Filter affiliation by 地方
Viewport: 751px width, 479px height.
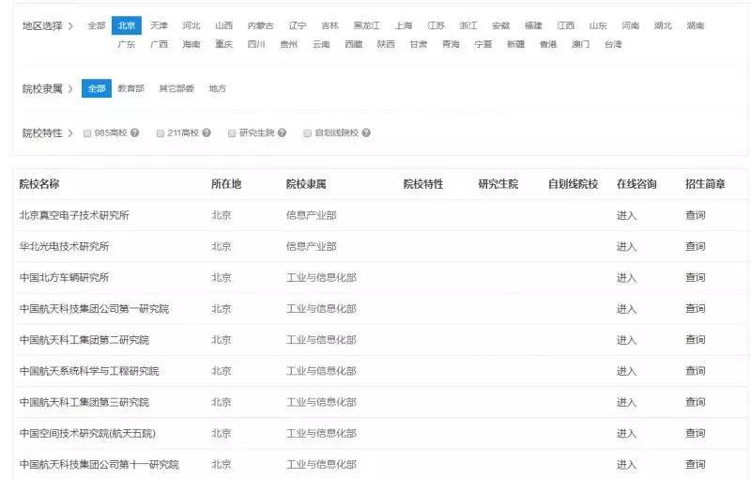click(217, 88)
